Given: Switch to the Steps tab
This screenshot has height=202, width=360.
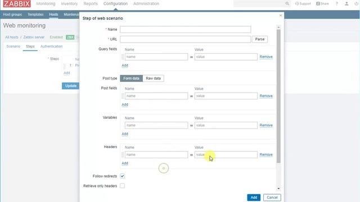Looking at the screenshot, I should (x=30, y=46).
